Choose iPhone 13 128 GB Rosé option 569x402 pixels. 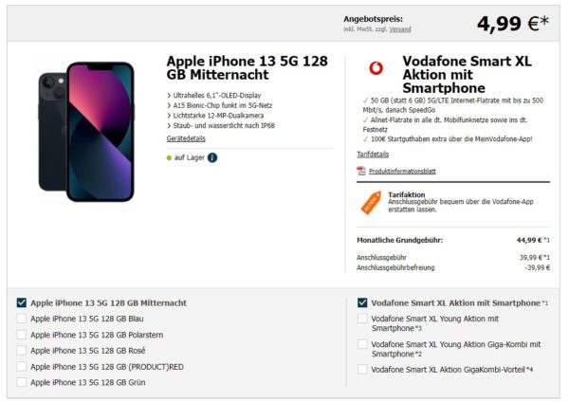tap(22, 351)
